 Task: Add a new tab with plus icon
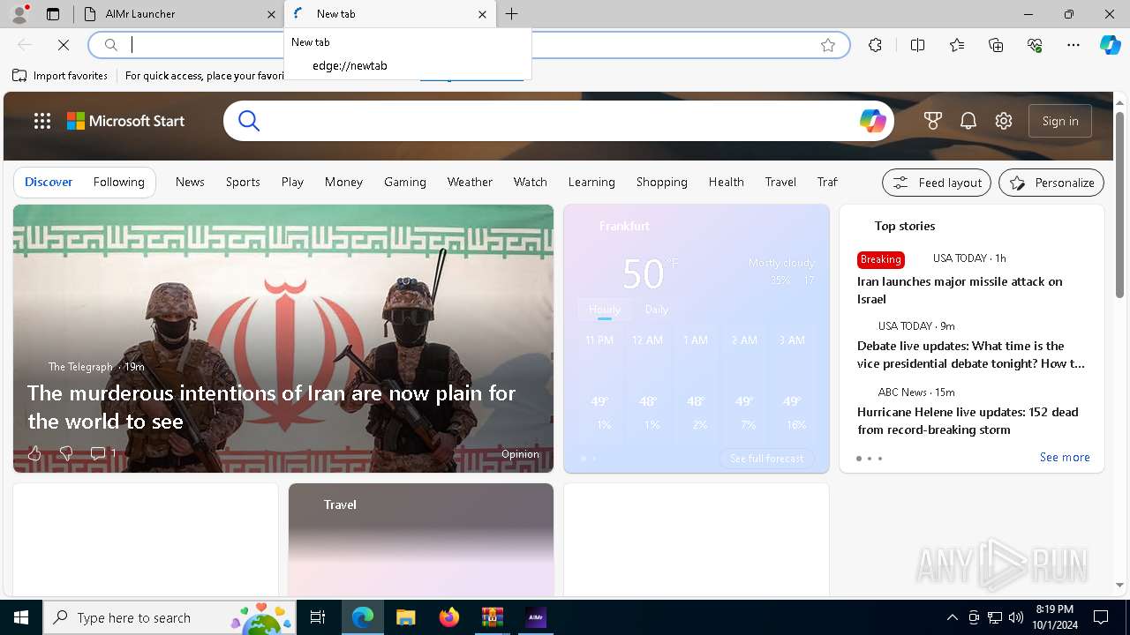coord(512,14)
